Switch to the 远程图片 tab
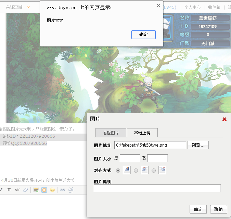Viewport: 231px width, 219px height. point(111,133)
